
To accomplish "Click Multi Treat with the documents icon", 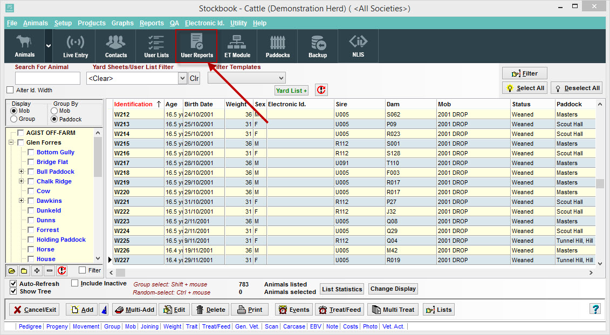I will click(x=393, y=310).
